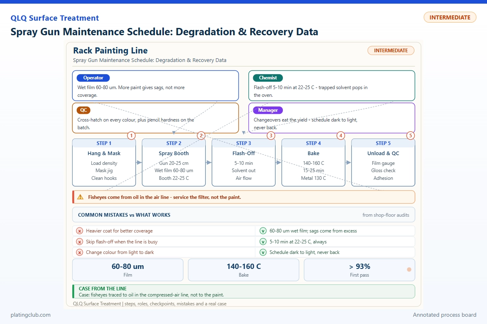Click 'Case: fisheyes traced to oil' case text
Screen dimensions: 487x324
point(151,295)
